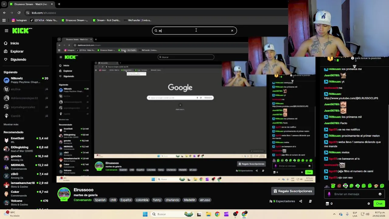Select the funny tag

coord(157,200)
